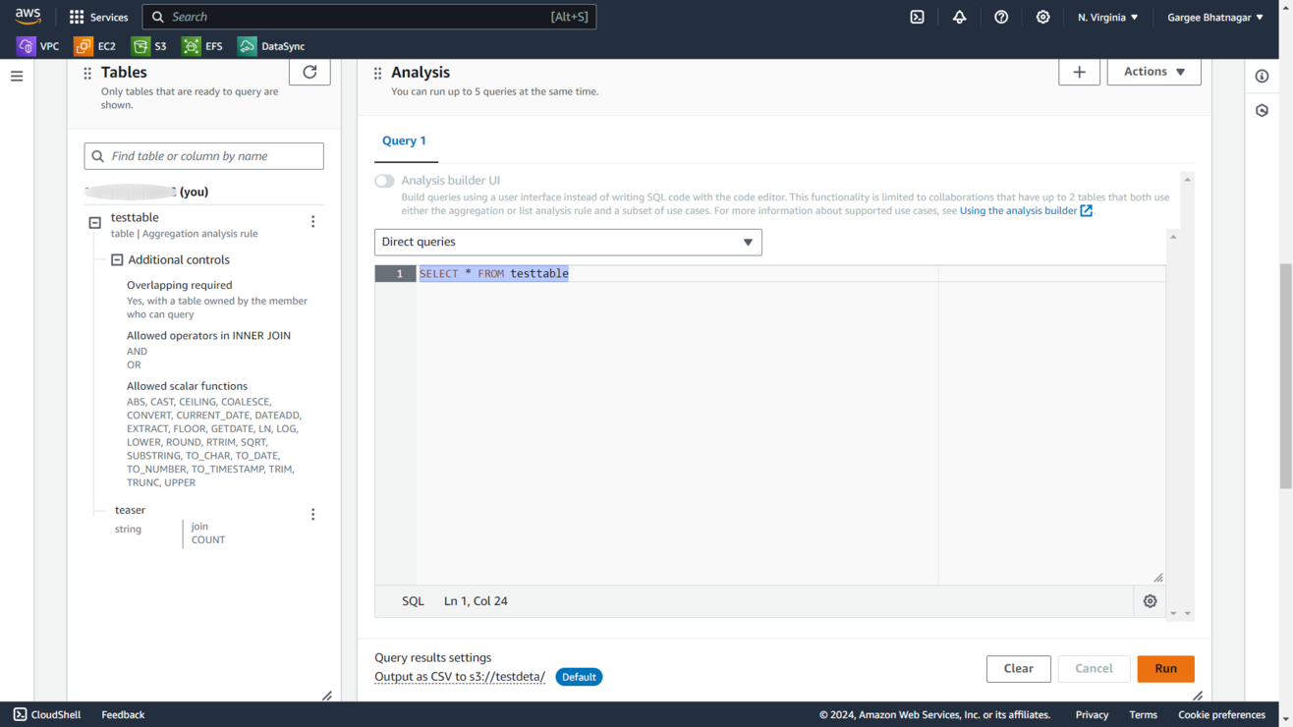Open the Services grid menu
Image resolution: width=1293 pixels, height=727 pixels.
[x=98, y=17]
